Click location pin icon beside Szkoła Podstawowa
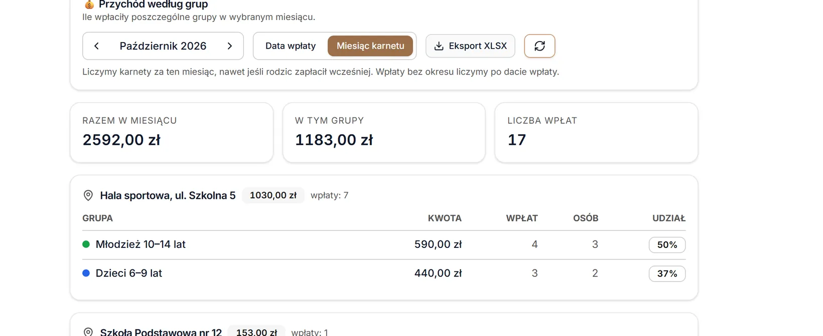823x336 pixels. 88,332
